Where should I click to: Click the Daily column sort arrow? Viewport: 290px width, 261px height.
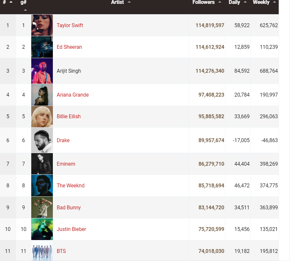click(245, 2)
